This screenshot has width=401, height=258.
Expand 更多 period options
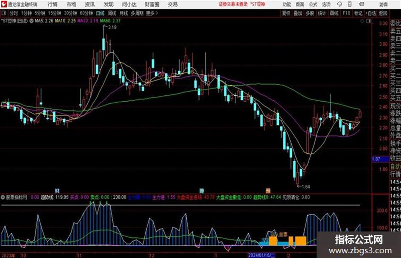(x=152, y=13)
